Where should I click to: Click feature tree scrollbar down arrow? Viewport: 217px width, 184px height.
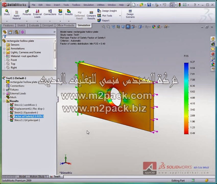pos(55,68)
